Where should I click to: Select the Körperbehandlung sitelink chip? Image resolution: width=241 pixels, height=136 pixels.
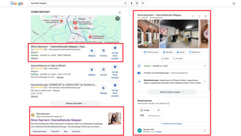point(40,131)
